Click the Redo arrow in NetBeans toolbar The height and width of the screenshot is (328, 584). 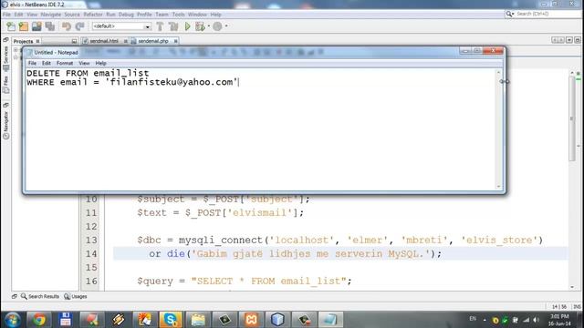(x=79, y=26)
